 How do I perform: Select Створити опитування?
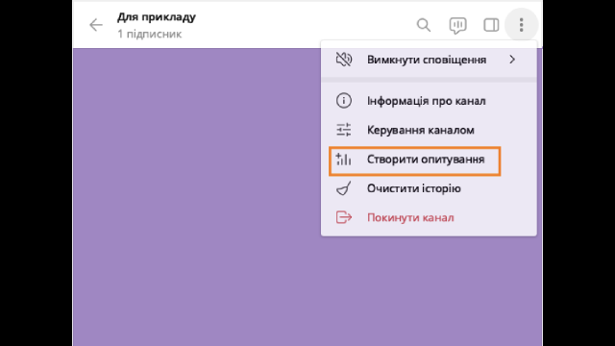pos(429,160)
